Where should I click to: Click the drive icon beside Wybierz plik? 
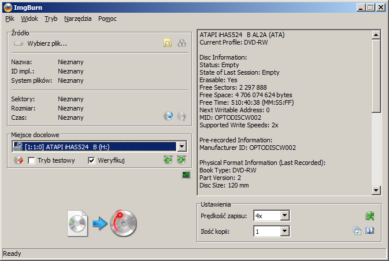[x=18, y=44]
